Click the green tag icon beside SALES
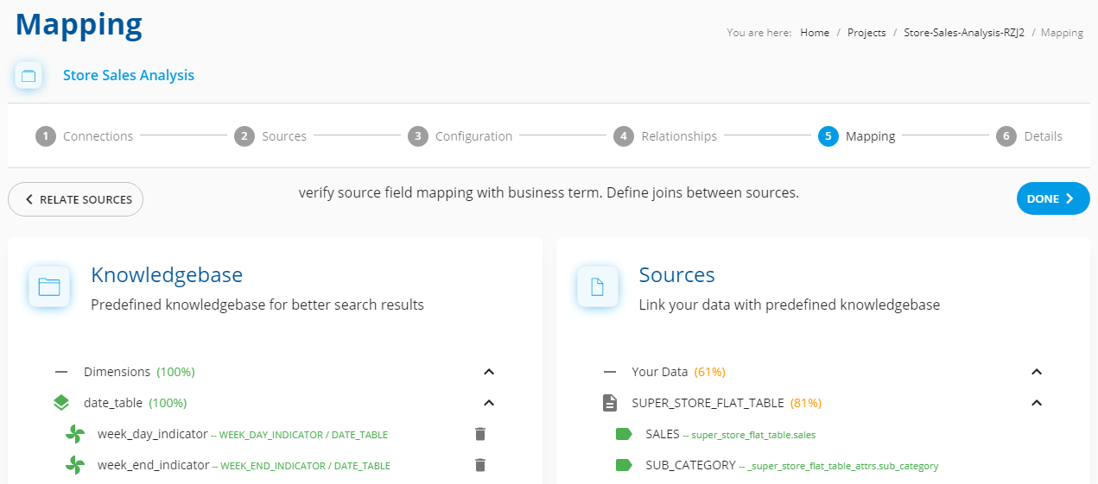The height and width of the screenshot is (484, 1098). (624, 434)
